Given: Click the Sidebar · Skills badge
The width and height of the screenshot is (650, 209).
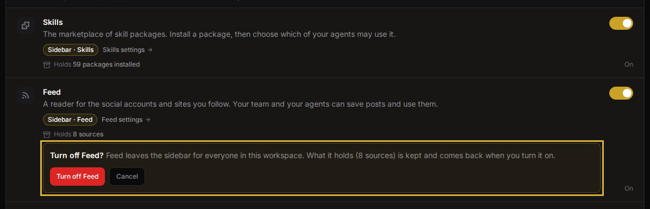Looking at the screenshot, I should click(71, 50).
